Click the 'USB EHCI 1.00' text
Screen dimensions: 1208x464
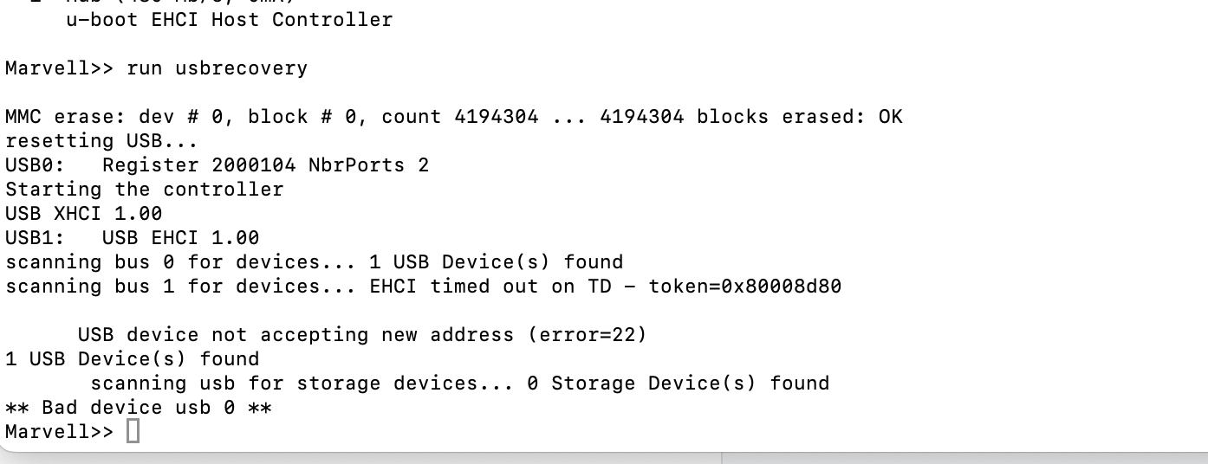(180, 237)
